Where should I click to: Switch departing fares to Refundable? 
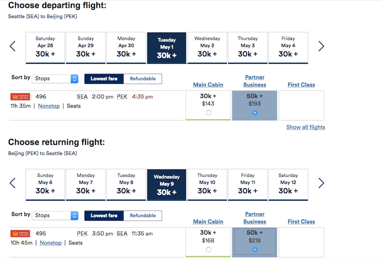[x=143, y=79]
